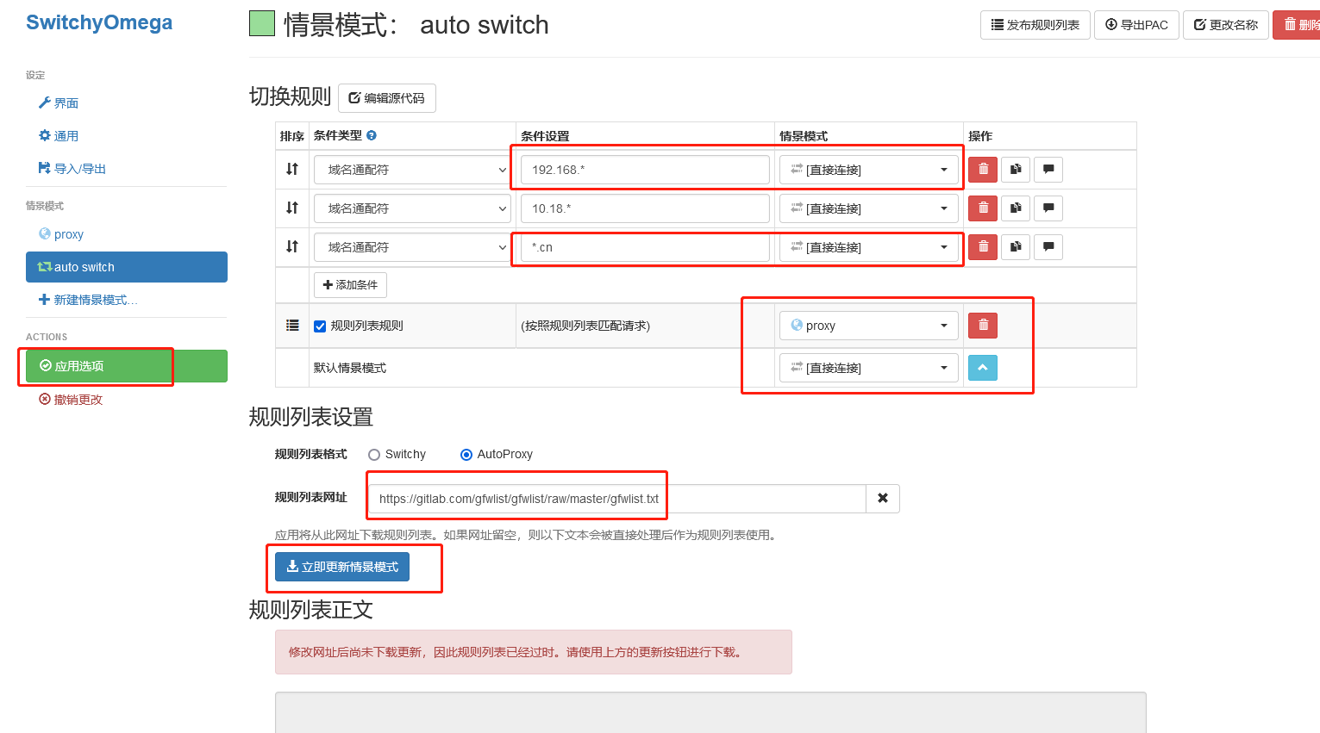Screen dimensions: 1320x733
Task: Clear the rule list URL field
Action: [x=883, y=499]
